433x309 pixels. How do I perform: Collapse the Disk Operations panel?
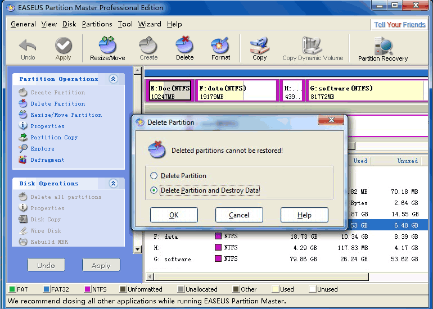coord(113,183)
